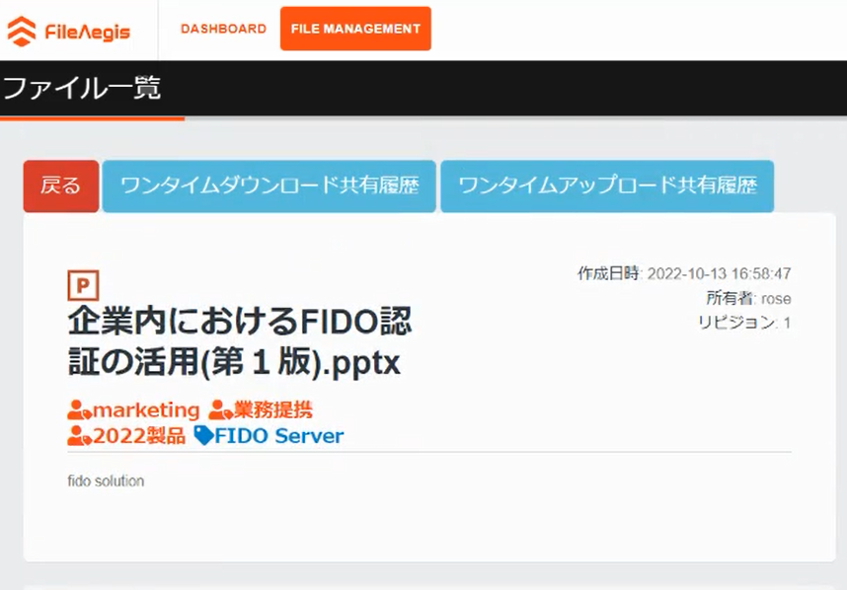This screenshot has height=590, width=847.
Task: Click the ファイル一覧 page heading
Action: [82, 88]
